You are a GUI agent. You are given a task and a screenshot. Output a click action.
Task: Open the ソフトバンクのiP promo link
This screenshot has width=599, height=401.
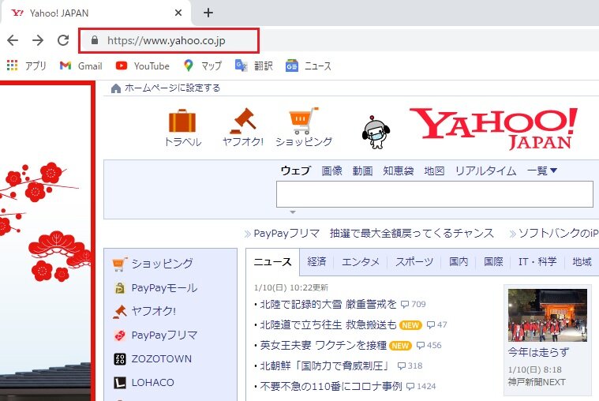pyautogui.click(x=558, y=233)
